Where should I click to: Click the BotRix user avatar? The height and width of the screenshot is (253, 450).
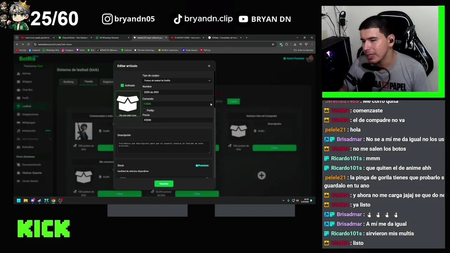310,59
